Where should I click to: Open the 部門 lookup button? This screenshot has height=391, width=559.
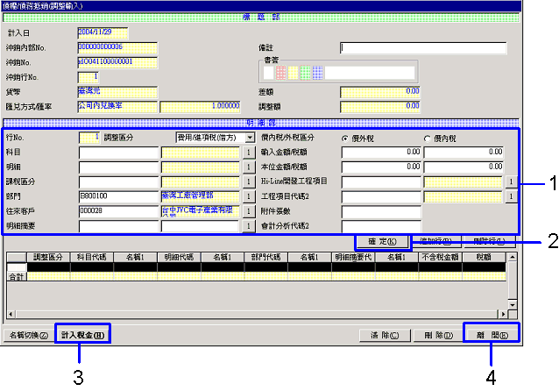coord(249,196)
